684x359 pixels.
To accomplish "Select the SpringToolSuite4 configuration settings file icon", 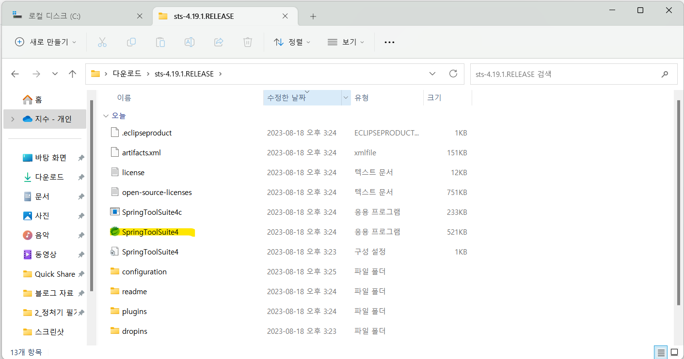I will point(114,252).
